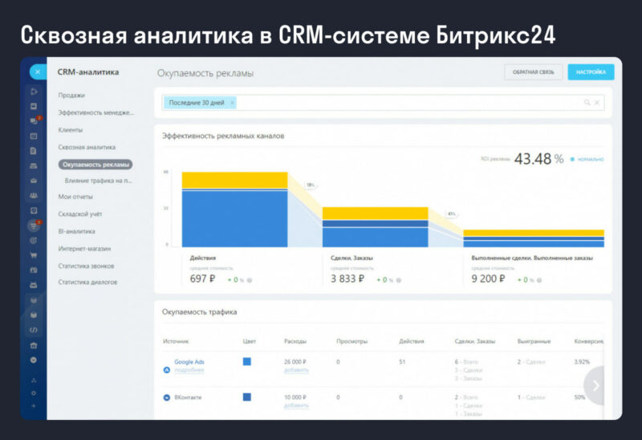Remove the 'Последние 30 дней' filter chip
Image resolution: width=642 pixels, height=440 pixels.
232,103
